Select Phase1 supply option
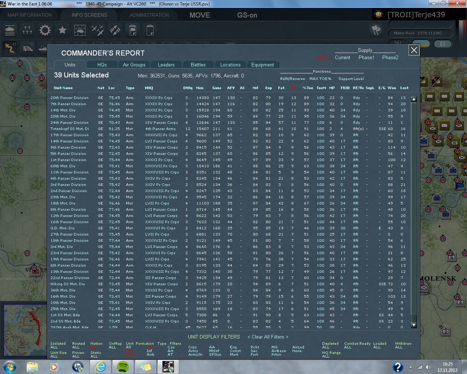 366,57
